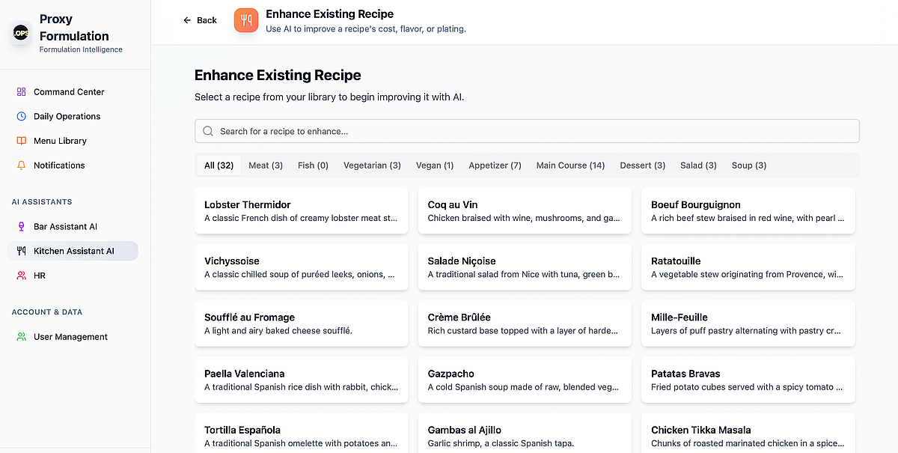Click the Daily Operations clock icon
The image size is (898, 453).
point(21,117)
